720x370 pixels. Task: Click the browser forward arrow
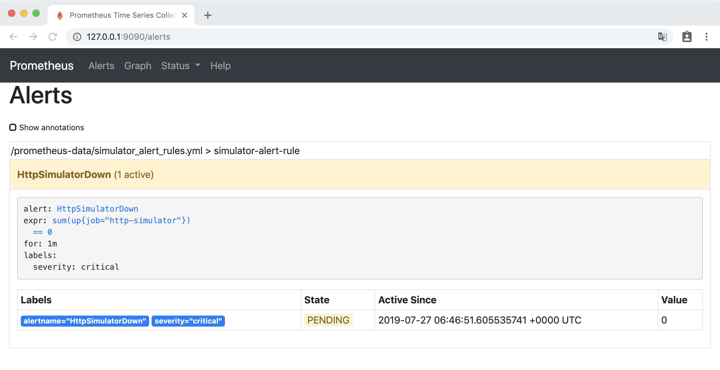pyautogui.click(x=33, y=37)
